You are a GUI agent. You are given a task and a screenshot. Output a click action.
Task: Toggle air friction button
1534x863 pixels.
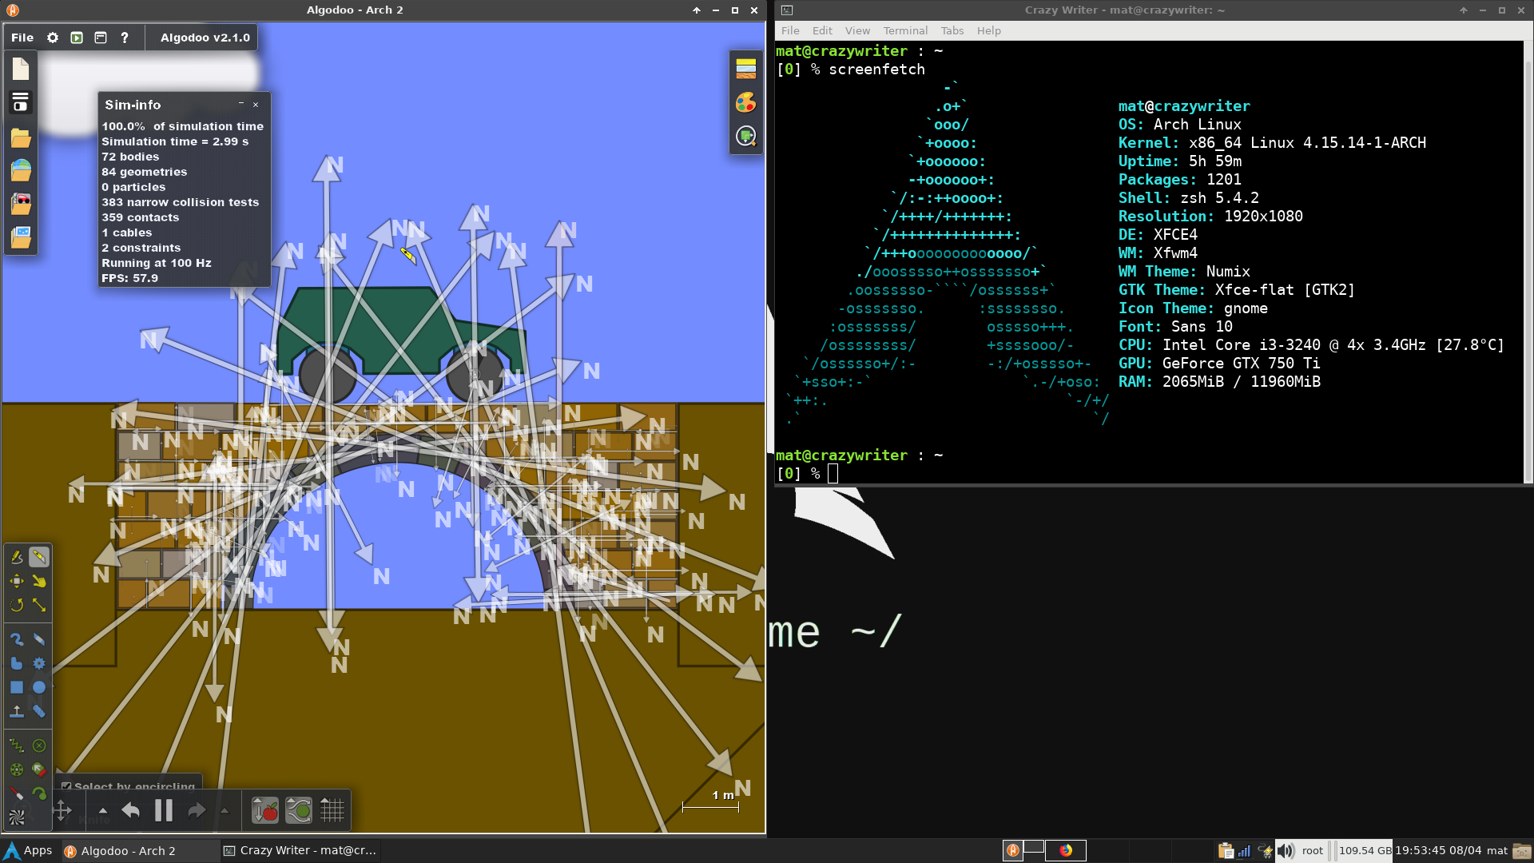[299, 811]
